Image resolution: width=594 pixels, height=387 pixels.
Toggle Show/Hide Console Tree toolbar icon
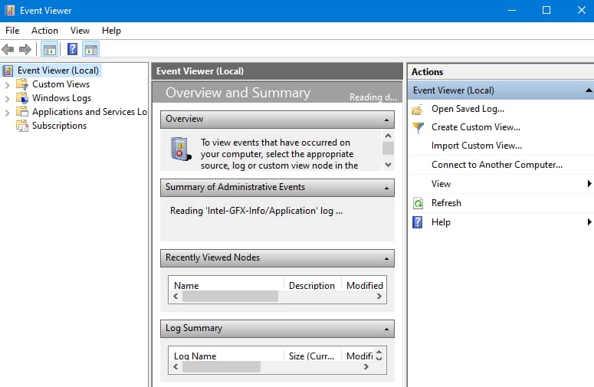(x=50, y=50)
